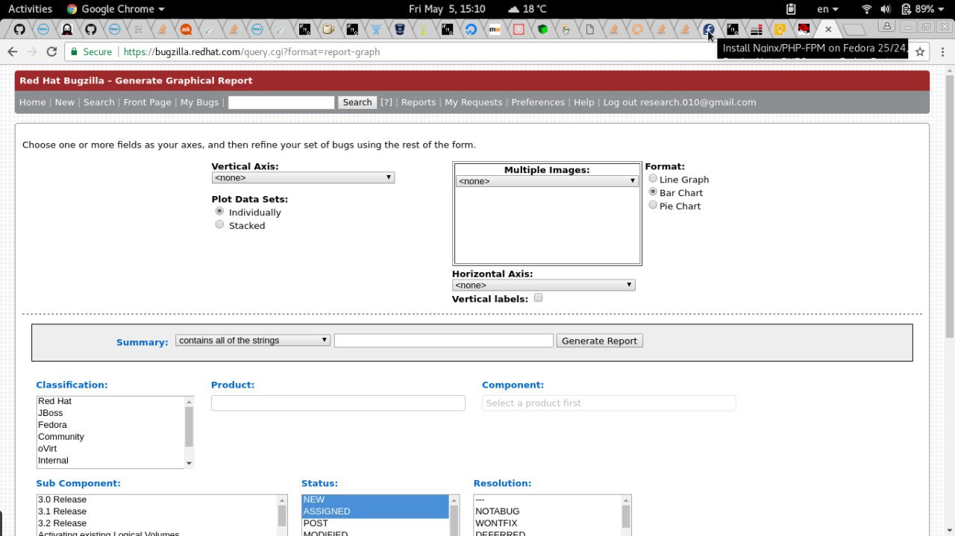The height and width of the screenshot is (536, 955).
Task: Open the Horizontal Axis dropdown
Action: tap(543, 285)
